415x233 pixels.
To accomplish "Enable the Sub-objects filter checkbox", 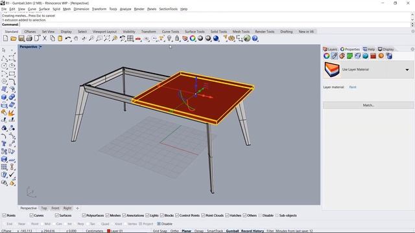I will 277,216.
